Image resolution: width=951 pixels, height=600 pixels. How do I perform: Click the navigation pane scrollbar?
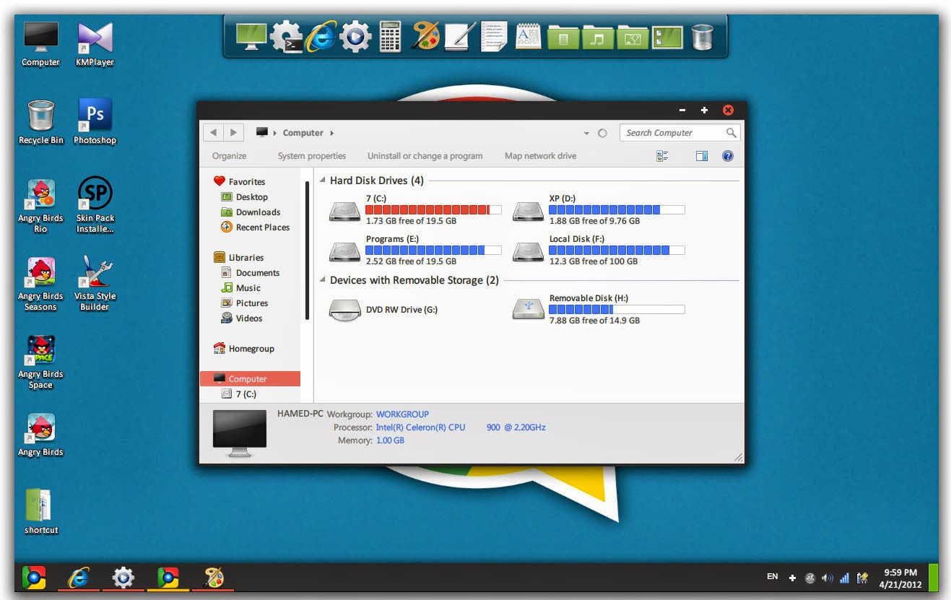click(307, 249)
